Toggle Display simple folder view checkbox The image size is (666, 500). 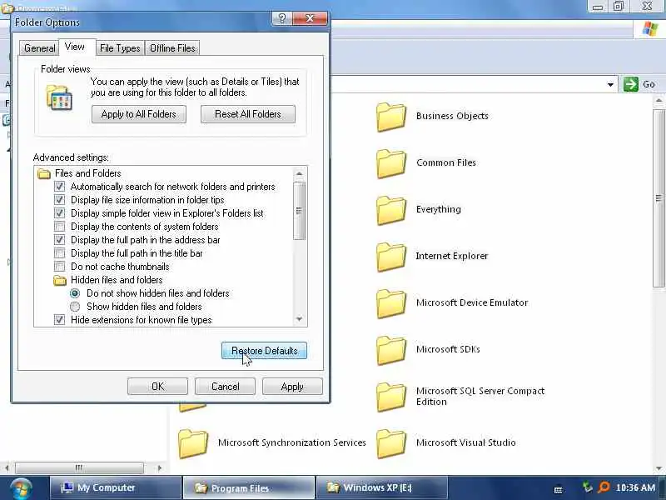pyautogui.click(x=59, y=213)
